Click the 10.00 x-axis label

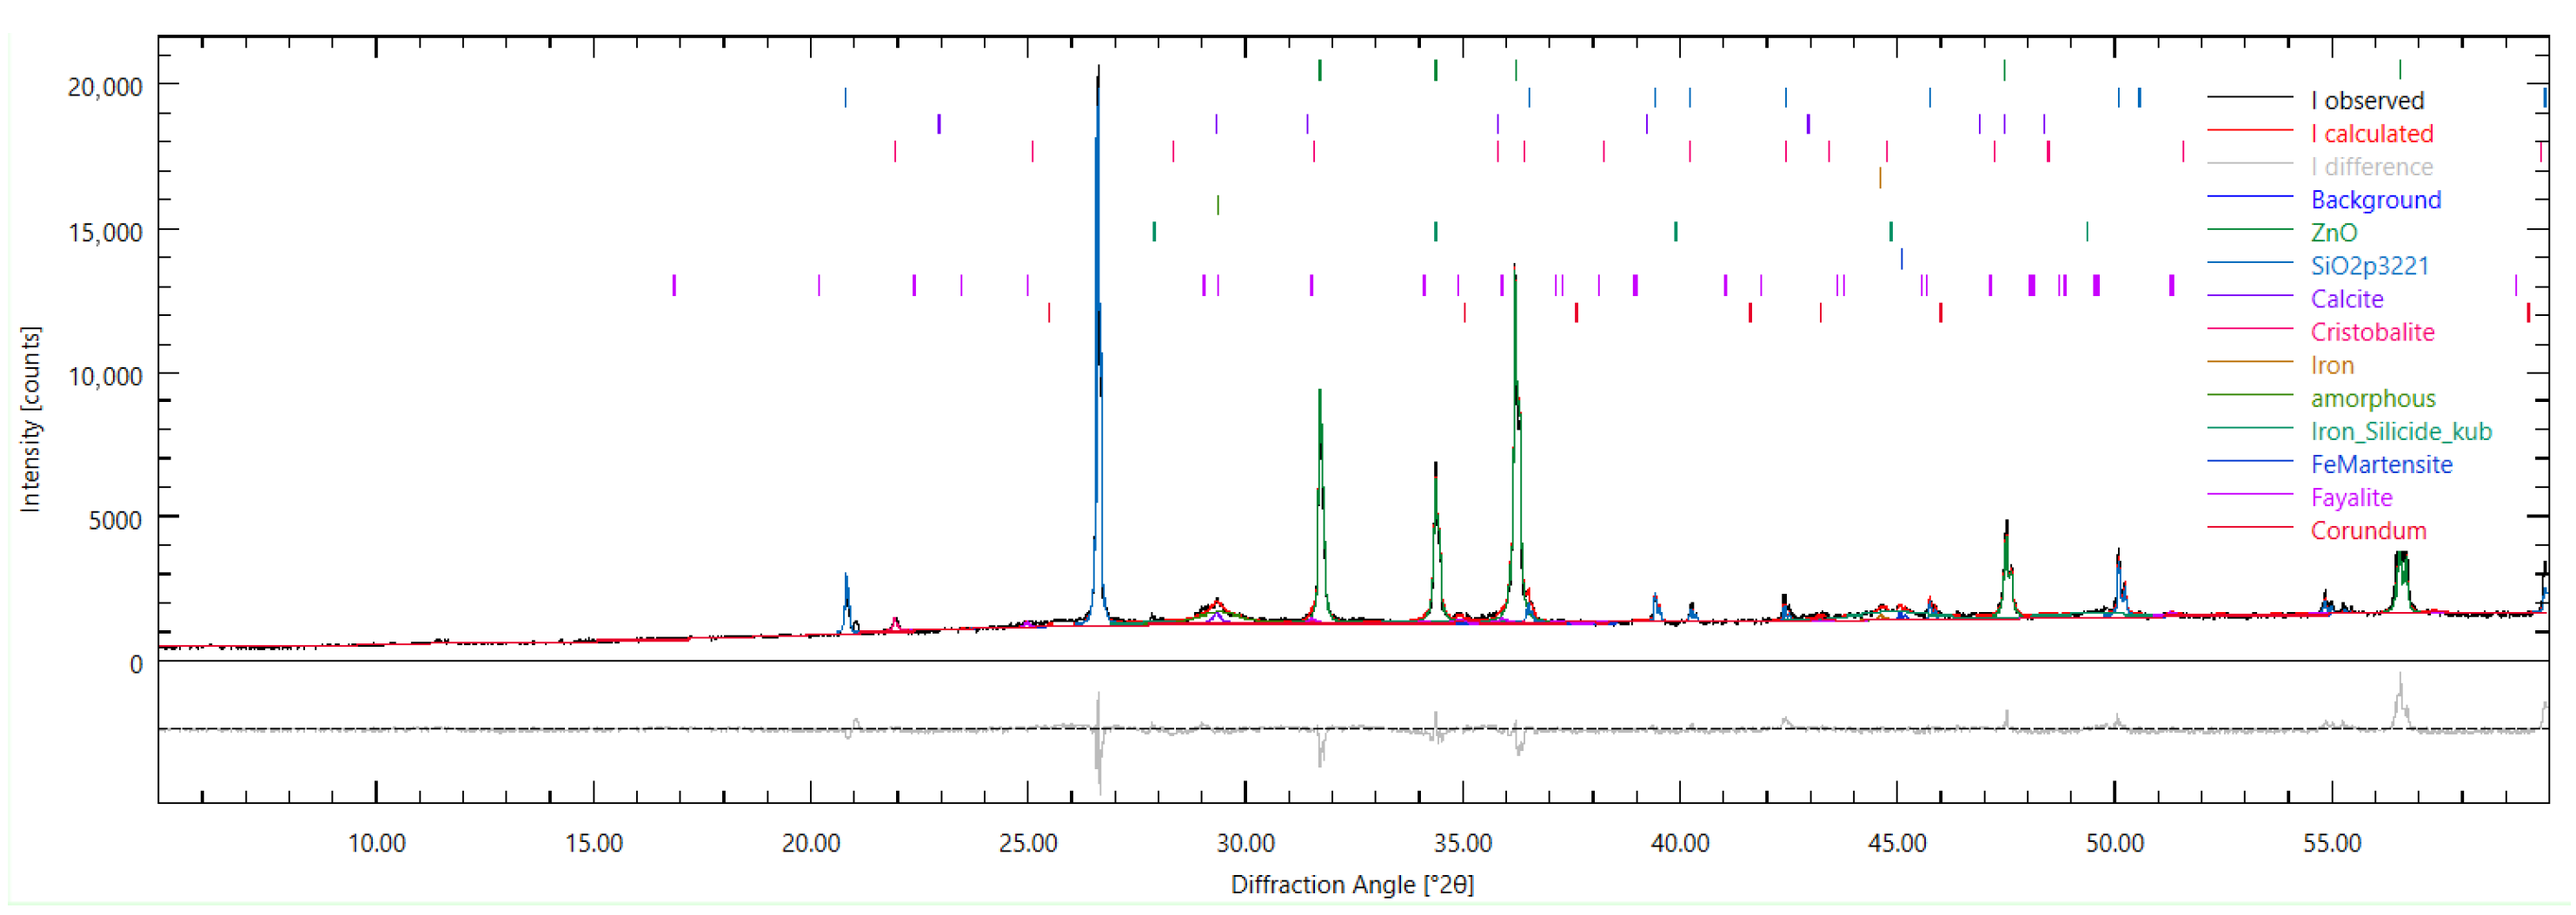[x=376, y=843]
